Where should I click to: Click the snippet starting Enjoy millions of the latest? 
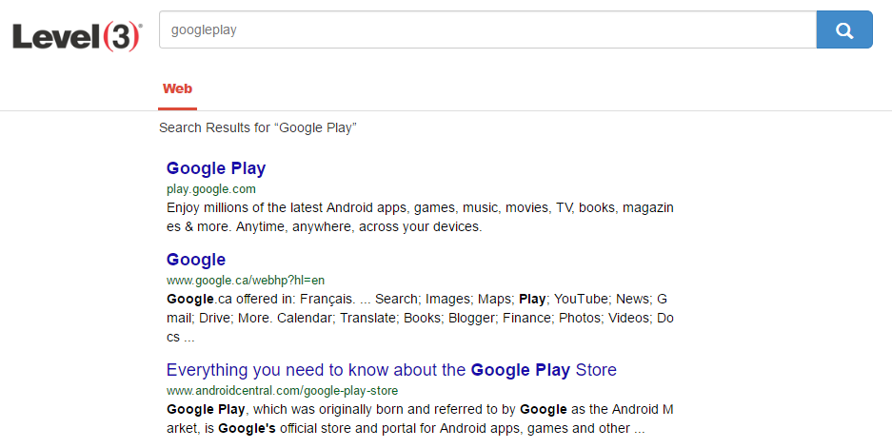420,217
